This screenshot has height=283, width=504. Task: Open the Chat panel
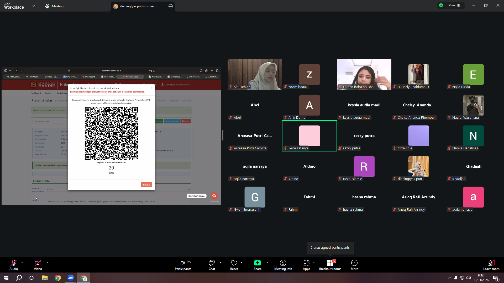click(212, 265)
